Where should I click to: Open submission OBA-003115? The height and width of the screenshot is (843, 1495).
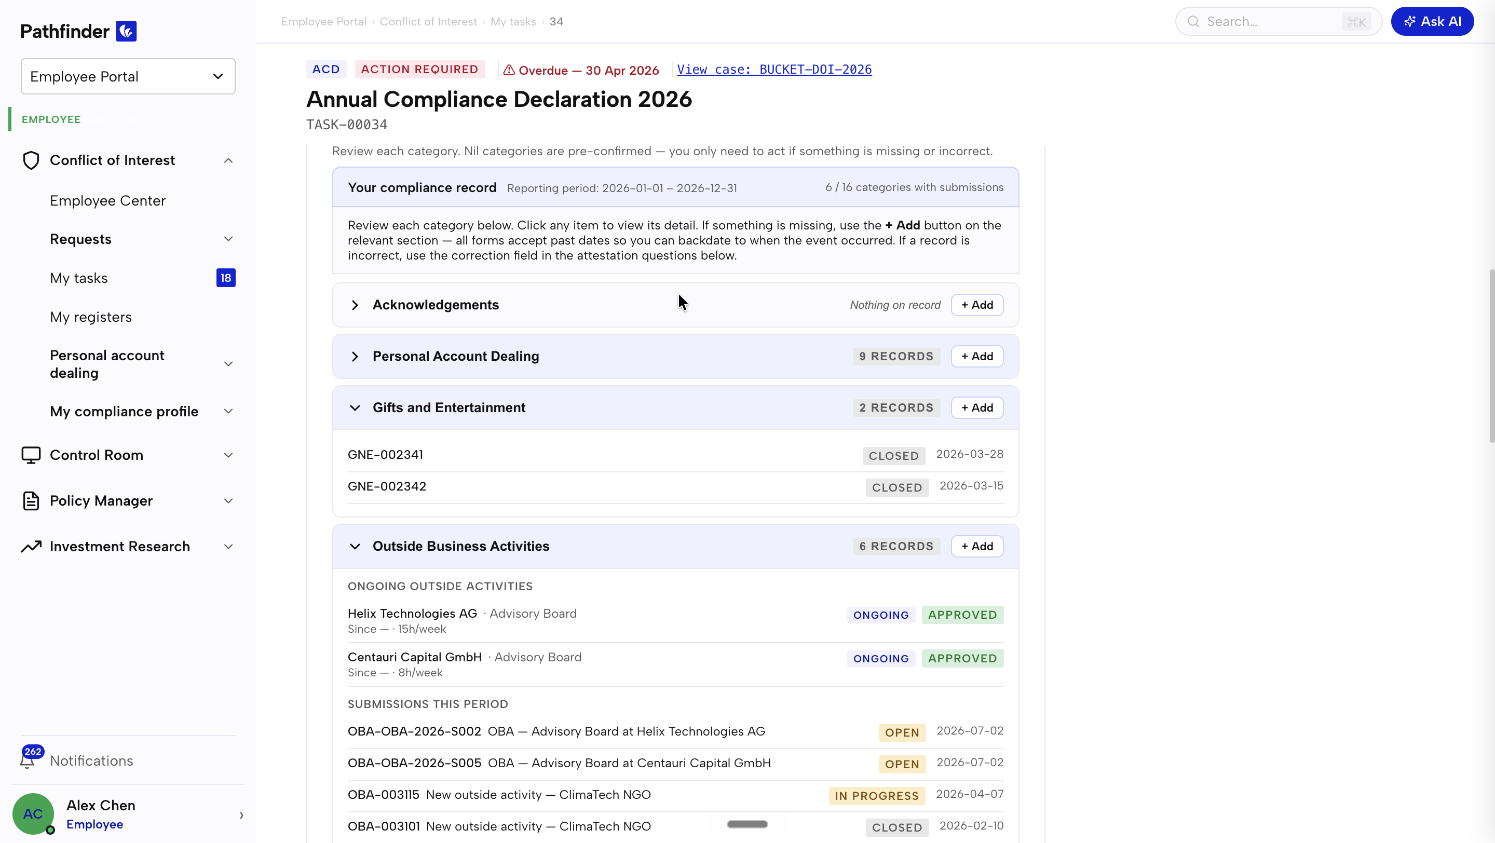675,795
